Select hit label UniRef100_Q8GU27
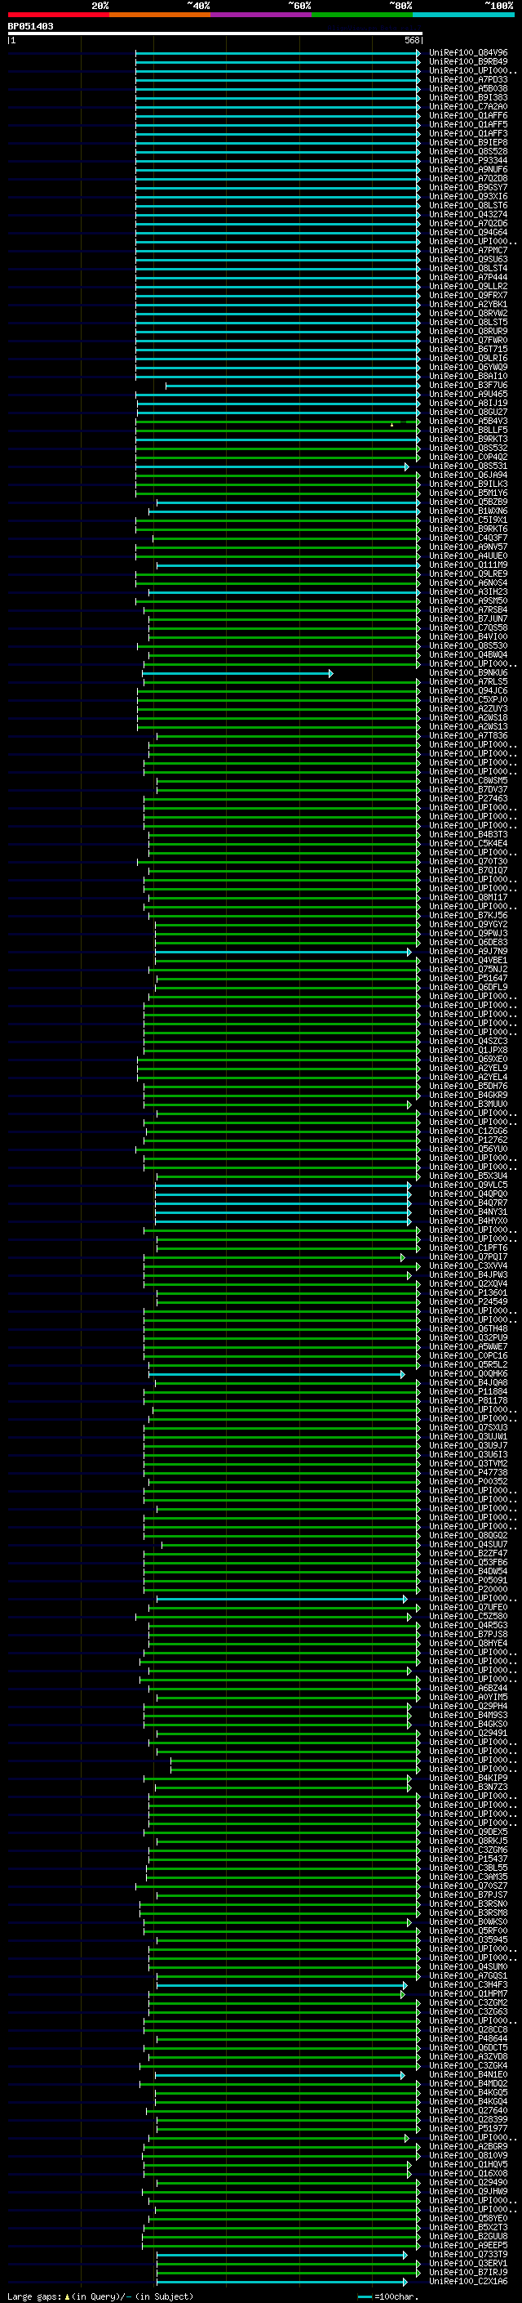The height and width of the screenshot is (2303, 522). pos(468,412)
